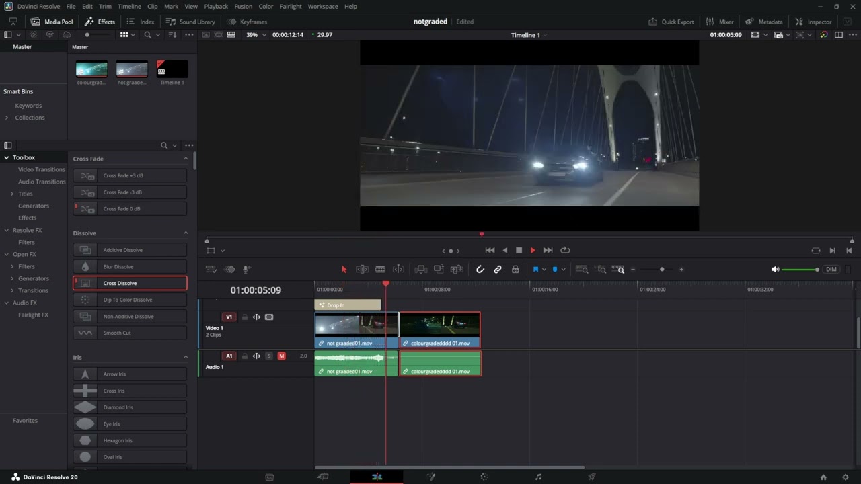Toggle the DIM audio button
The image size is (861, 484).
(x=831, y=269)
